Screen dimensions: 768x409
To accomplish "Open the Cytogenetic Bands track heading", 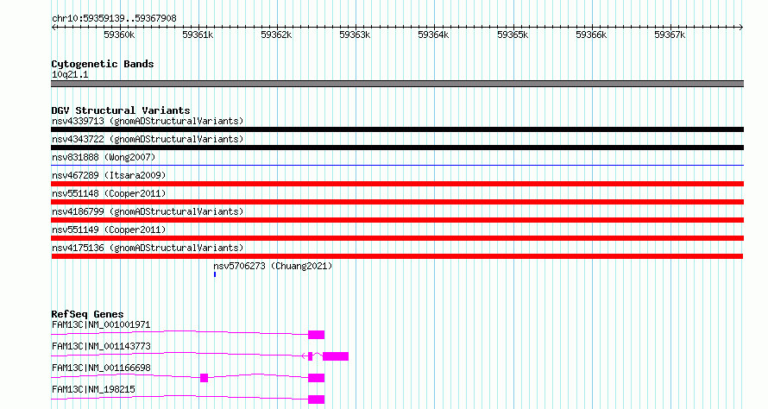I will tap(103, 64).
